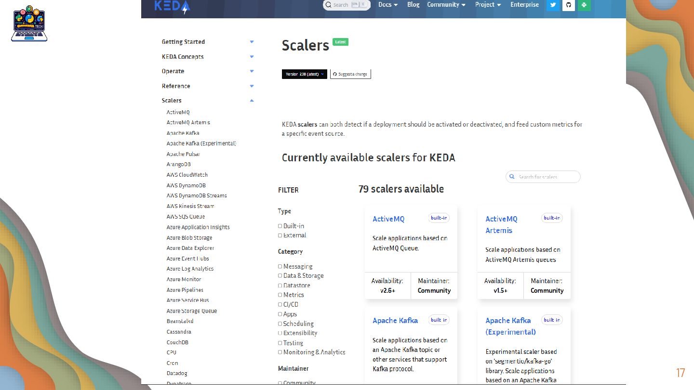The height and width of the screenshot is (390, 694).
Task: Open the Apache Kafka card title
Action: tap(395, 321)
